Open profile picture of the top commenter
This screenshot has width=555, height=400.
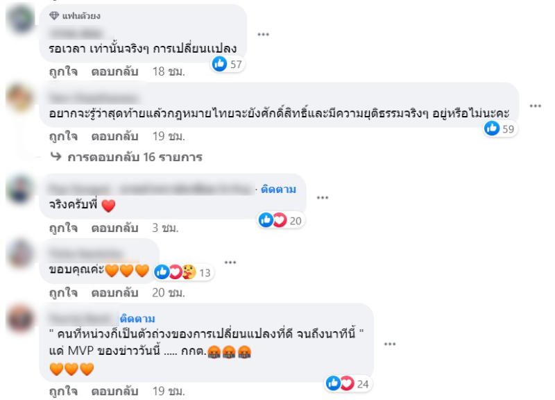pyautogui.click(x=21, y=19)
